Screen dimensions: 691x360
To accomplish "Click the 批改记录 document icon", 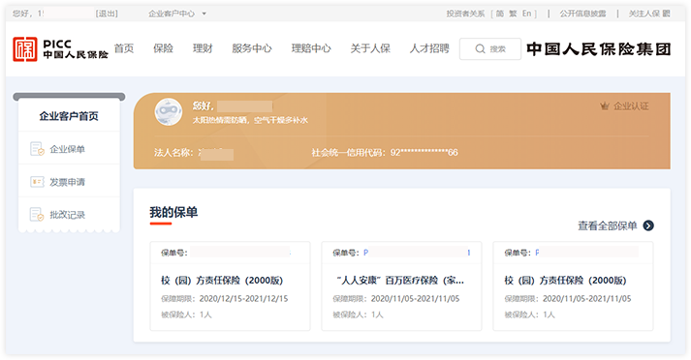I will point(37,214).
